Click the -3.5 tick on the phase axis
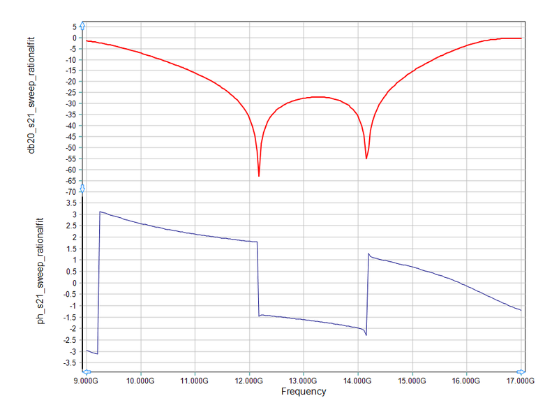Viewport: 552px width, 419px height. (x=70, y=363)
